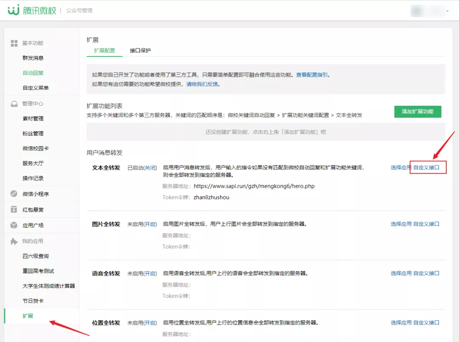Screen dimensions: 459x342
Task: Click 自定义接口 for 位置全转发
Action: pyautogui.click(x=427, y=323)
